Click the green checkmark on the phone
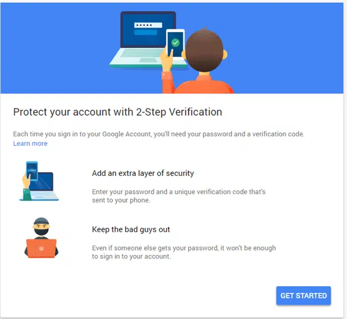The height and width of the screenshot is (319, 347). click(x=175, y=42)
